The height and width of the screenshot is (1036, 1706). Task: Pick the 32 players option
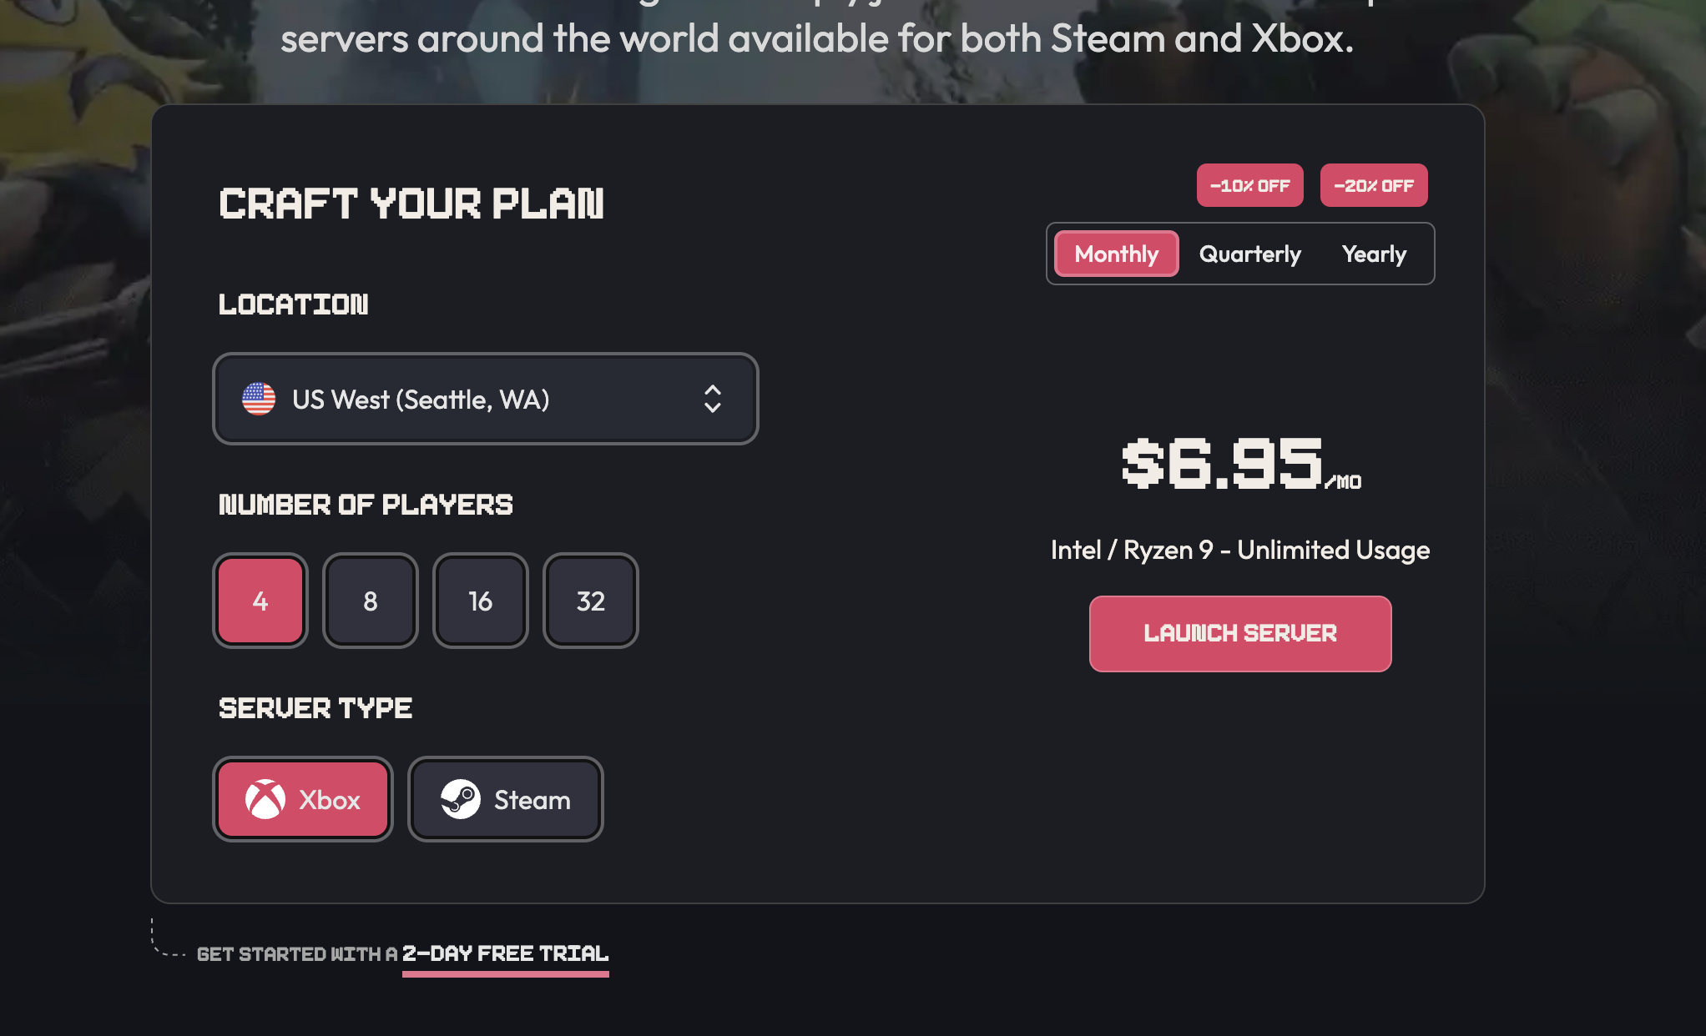tap(591, 601)
